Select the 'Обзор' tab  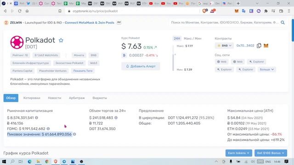tap(11, 98)
